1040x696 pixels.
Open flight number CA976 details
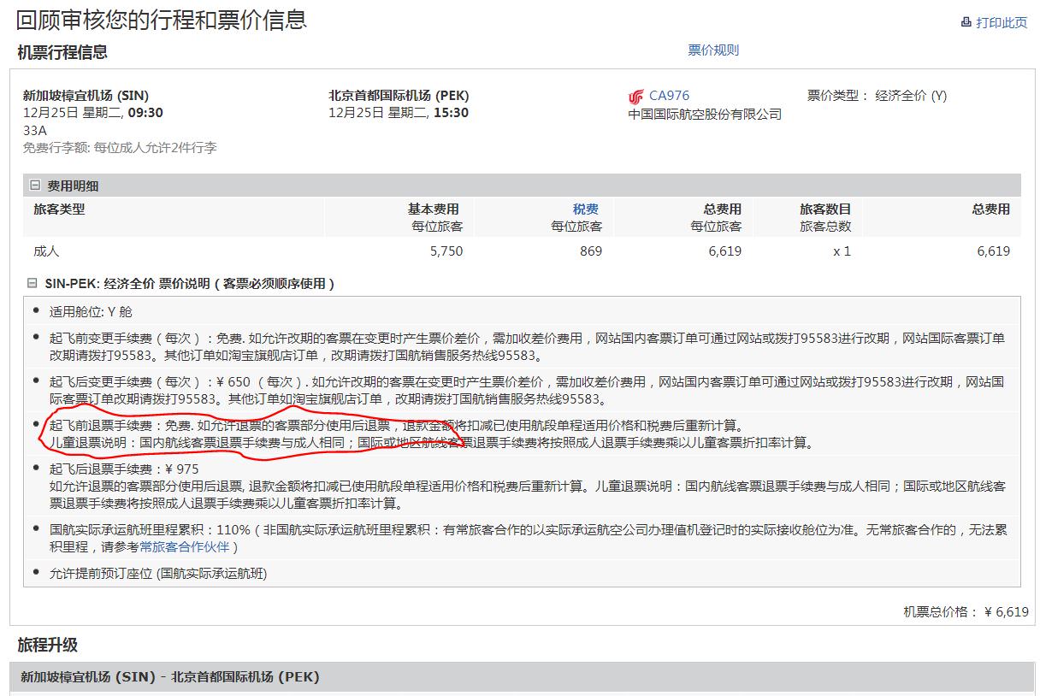(x=669, y=96)
